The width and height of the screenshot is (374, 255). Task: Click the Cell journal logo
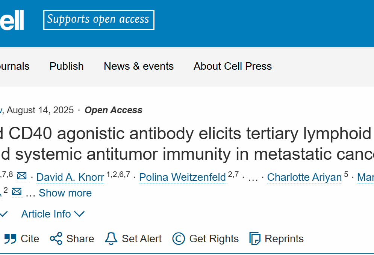(x=12, y=20)
